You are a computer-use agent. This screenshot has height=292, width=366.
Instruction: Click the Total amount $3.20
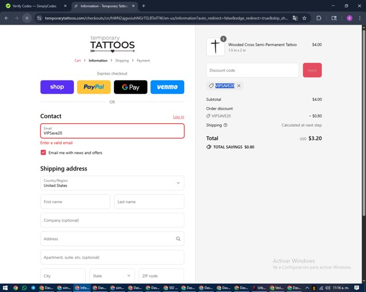[x=315, y=139]
